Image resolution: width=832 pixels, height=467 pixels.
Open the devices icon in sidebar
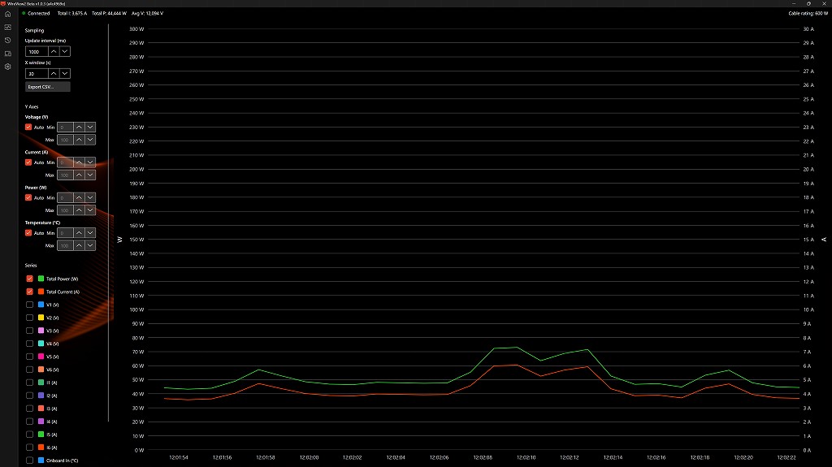coord(7,54)
